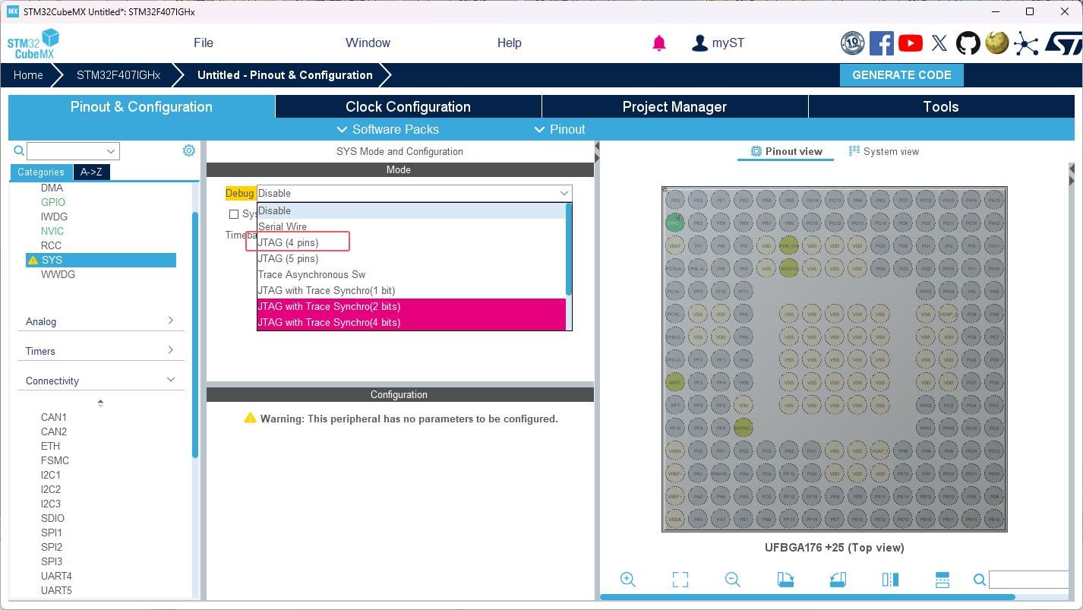Screen dimensions: 1083x610
Task: Select JTAG with Trace Synchro(1 bit)
Action: [x=412, y=290]
